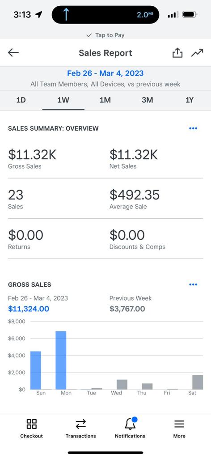Tap the share export icon
The height and width of the screenshot is (458, 211).
(x=177, y=53)
